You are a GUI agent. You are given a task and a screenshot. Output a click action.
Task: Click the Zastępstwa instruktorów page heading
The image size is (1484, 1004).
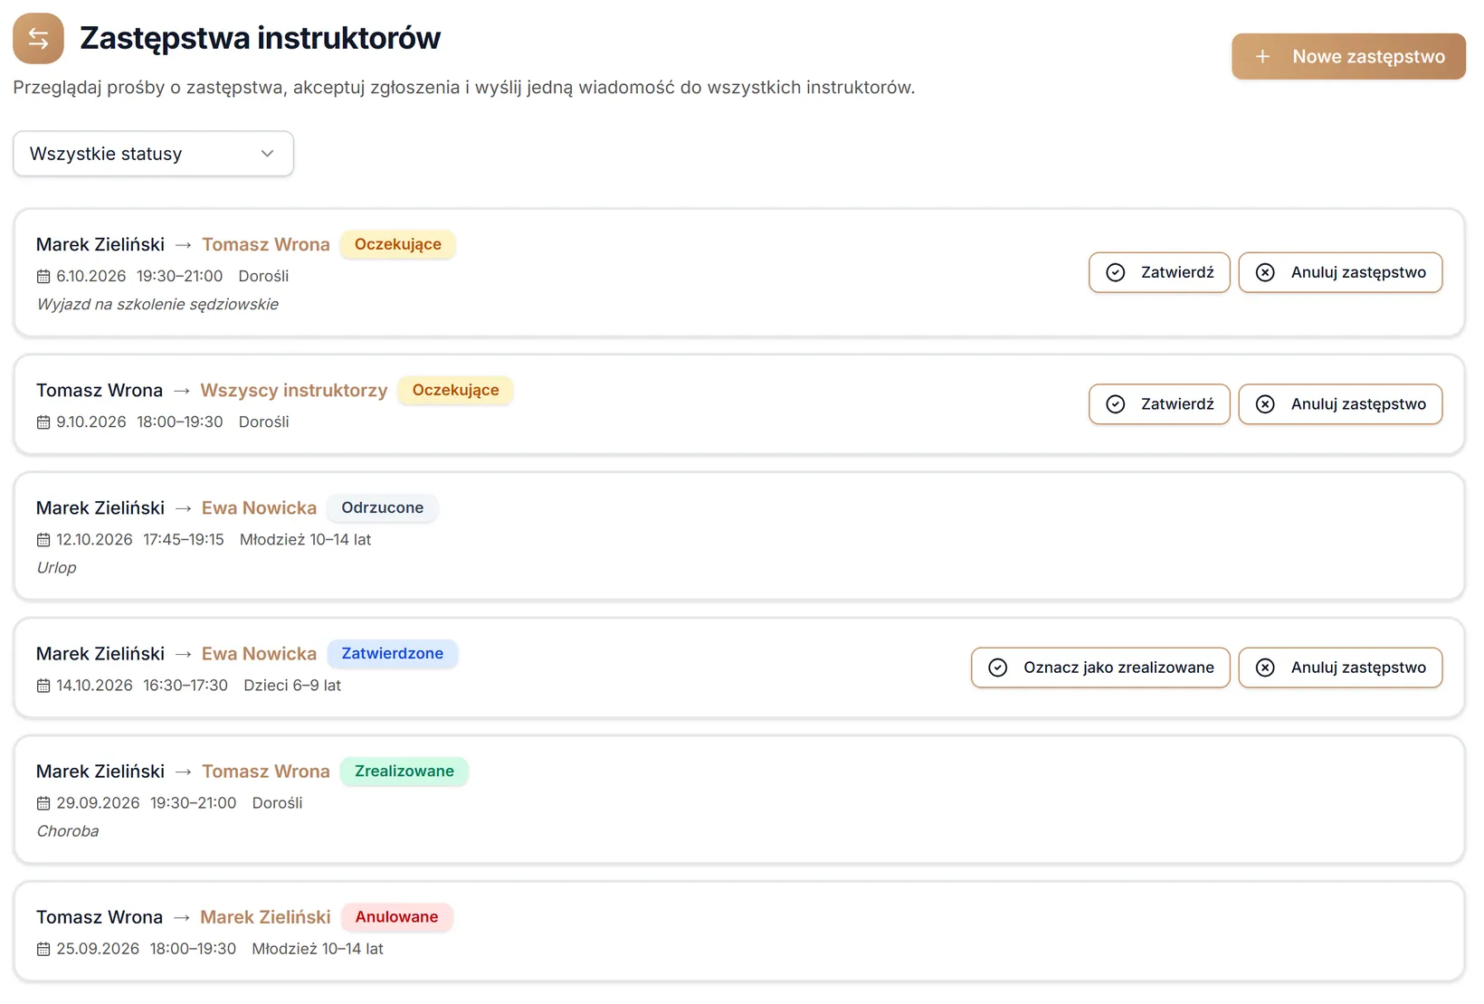tap(261, 38)
